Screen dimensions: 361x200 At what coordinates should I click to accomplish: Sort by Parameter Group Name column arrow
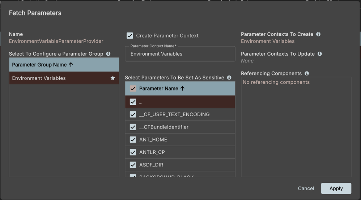(x=71, y=65)
